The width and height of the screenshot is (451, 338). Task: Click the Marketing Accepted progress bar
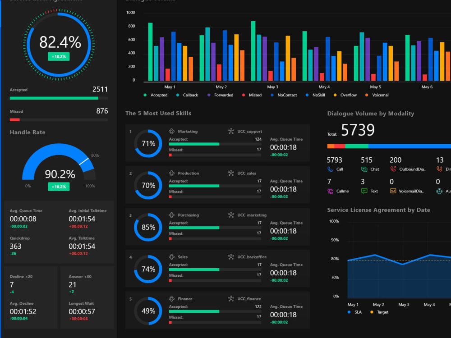pyautogui.click(x=194, y=144)
